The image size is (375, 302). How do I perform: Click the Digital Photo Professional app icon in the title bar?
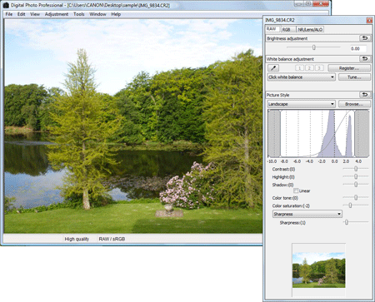(x=6, y=5)
